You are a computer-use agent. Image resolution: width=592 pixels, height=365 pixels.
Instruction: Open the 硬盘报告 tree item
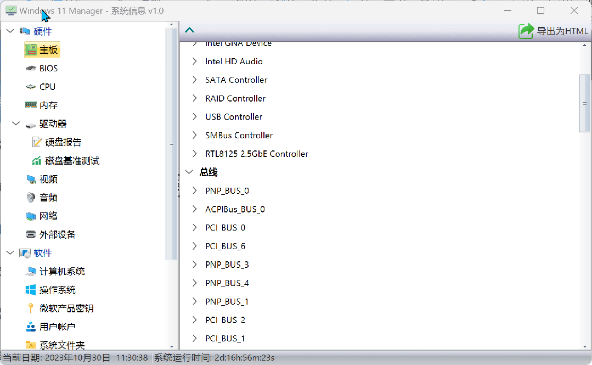(64, 142)
